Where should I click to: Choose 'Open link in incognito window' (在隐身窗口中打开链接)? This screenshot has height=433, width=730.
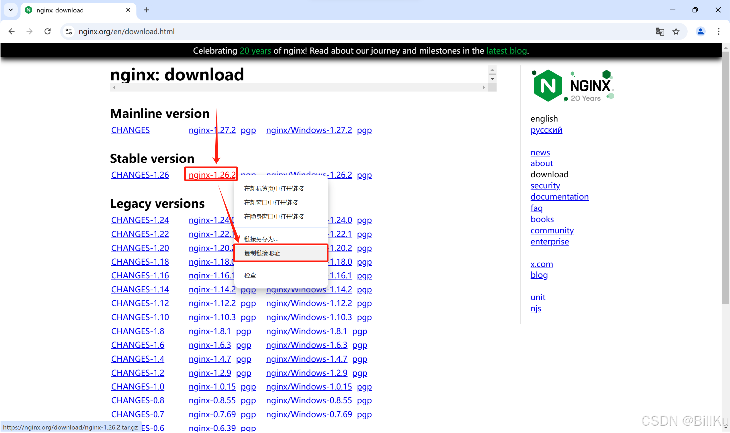(x=281, y=216)
